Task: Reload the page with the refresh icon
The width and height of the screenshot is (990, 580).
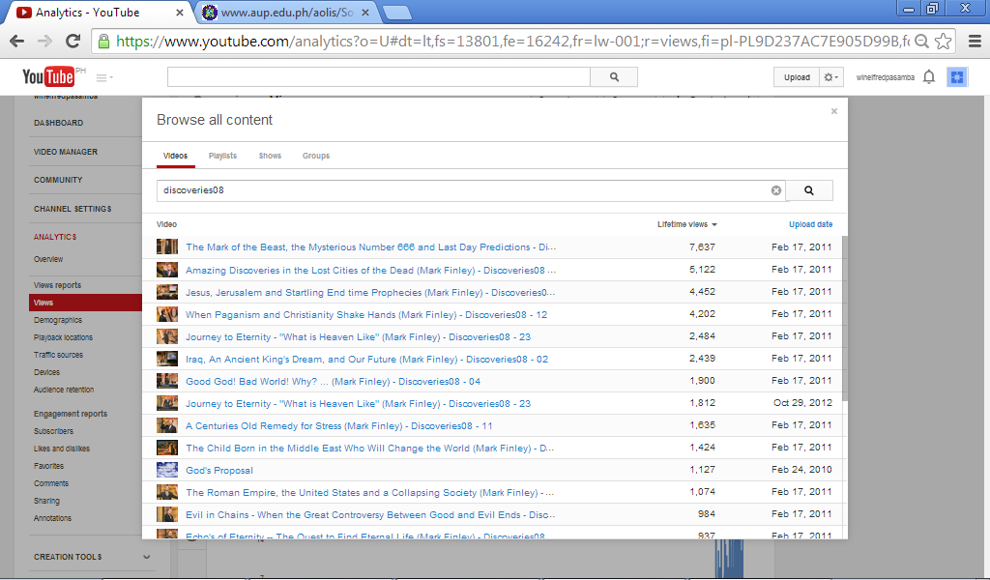Action: [73, 42]
